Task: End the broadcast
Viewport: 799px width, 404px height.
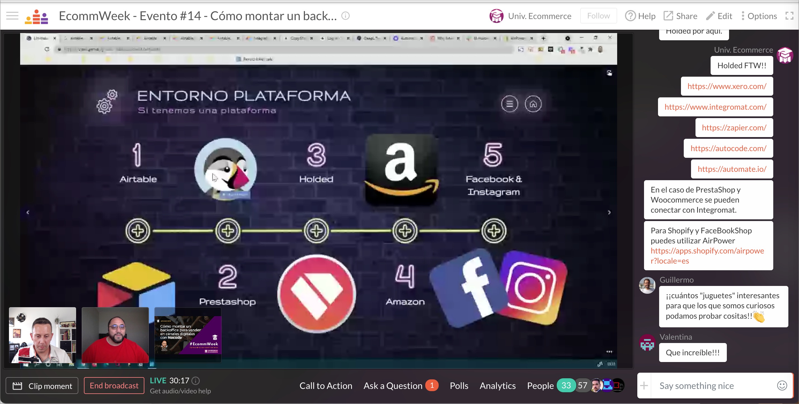Action: (114, 385)
